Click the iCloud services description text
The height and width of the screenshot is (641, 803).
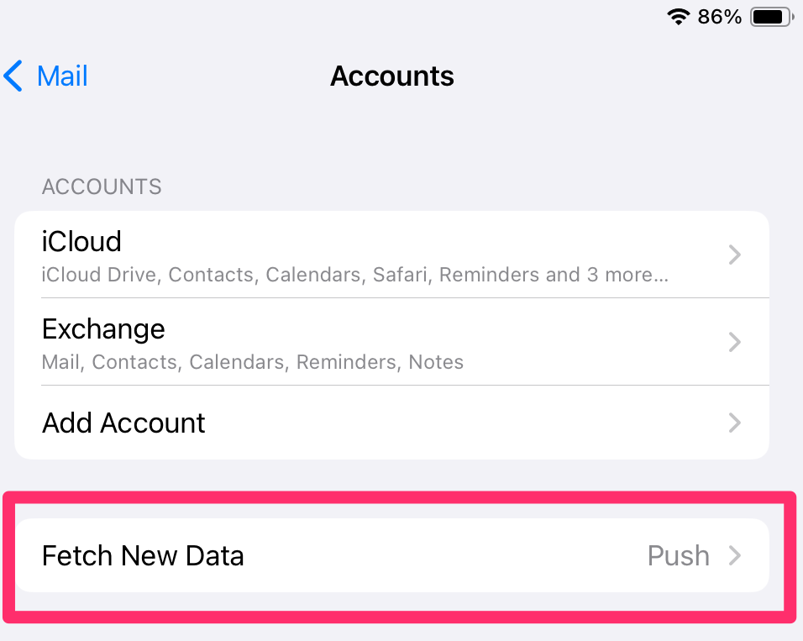pyautogui.click(x=354, y=275)
